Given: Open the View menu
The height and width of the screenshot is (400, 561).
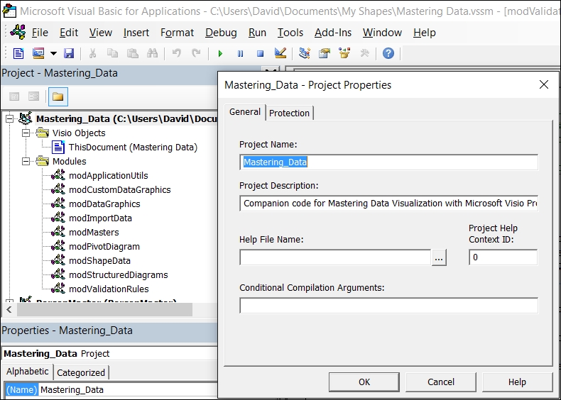Looking at the screenshot, I should click(x=101, y=33).
